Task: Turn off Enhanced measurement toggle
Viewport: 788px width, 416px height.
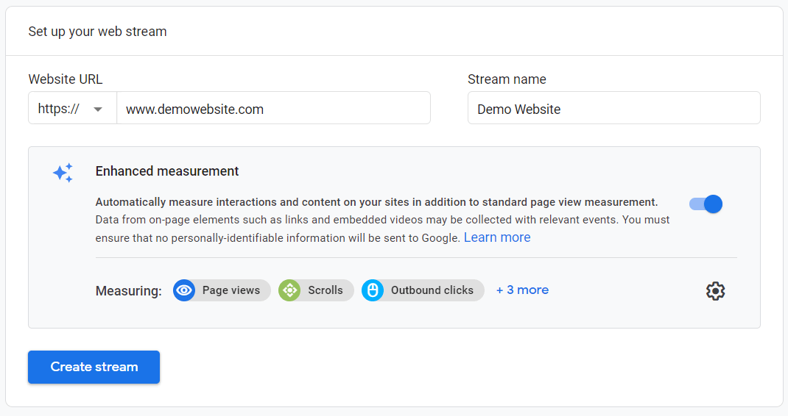Action: pos(706,204)
